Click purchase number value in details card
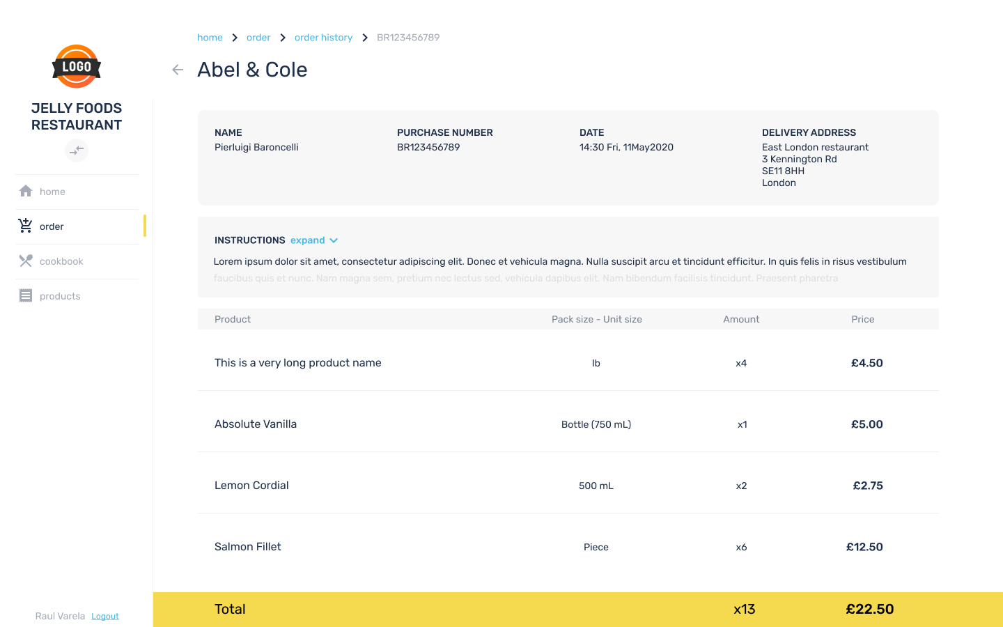 pos(428,147)
